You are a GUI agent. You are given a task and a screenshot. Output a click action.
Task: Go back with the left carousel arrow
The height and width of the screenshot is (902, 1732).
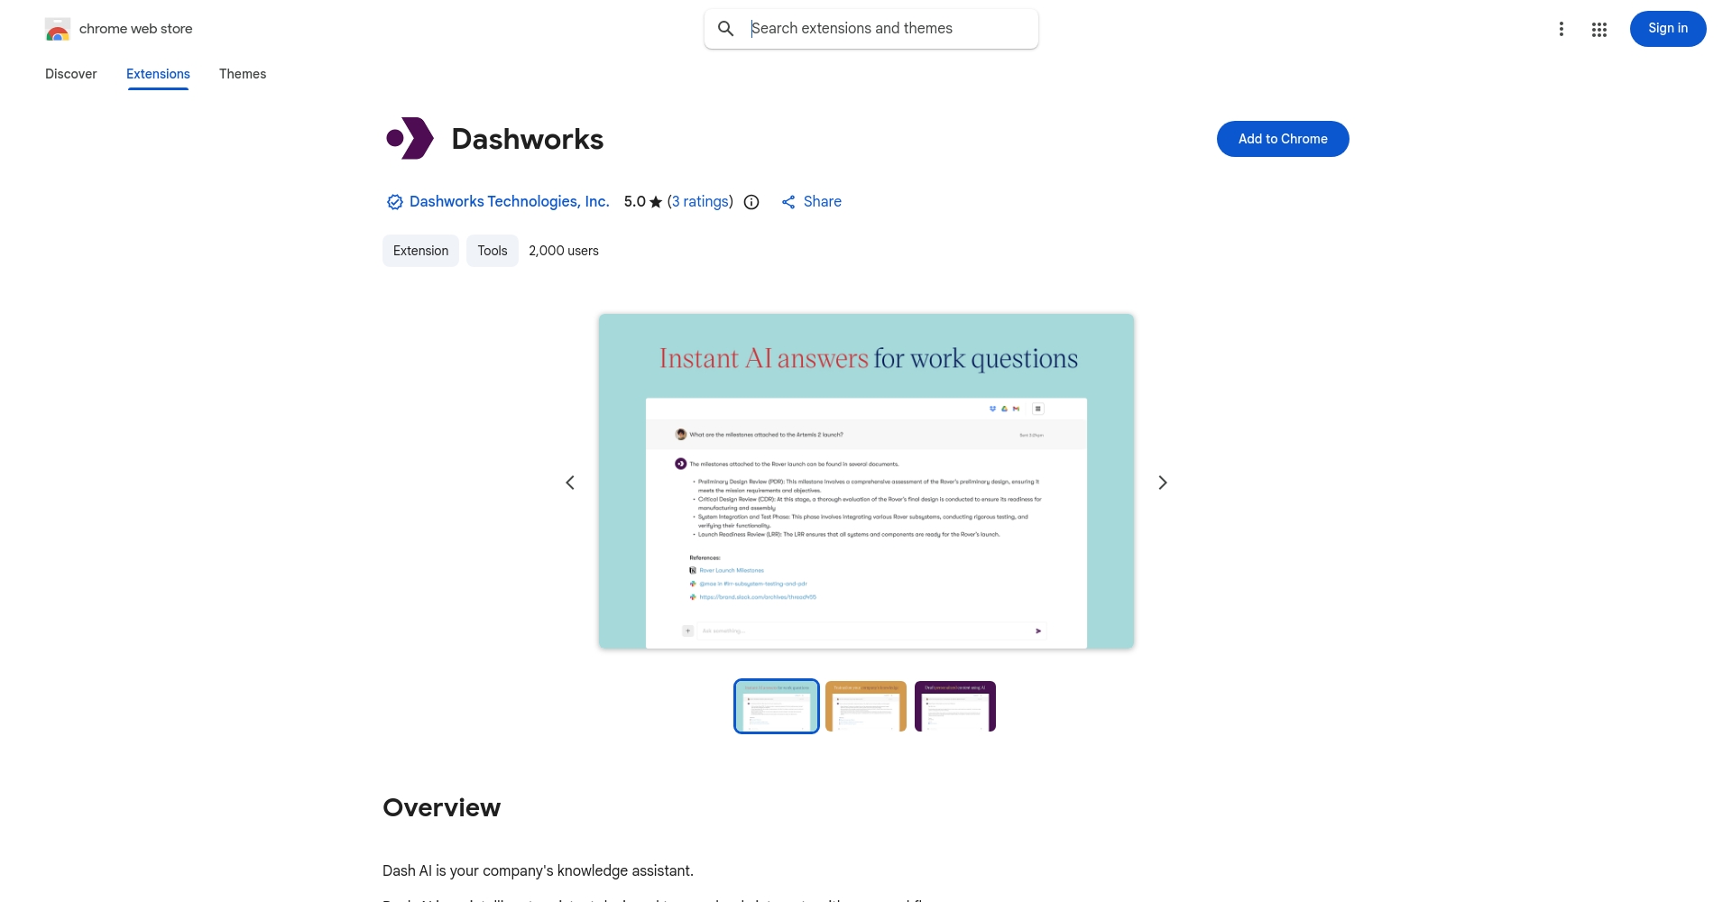(x=569, y=482)
